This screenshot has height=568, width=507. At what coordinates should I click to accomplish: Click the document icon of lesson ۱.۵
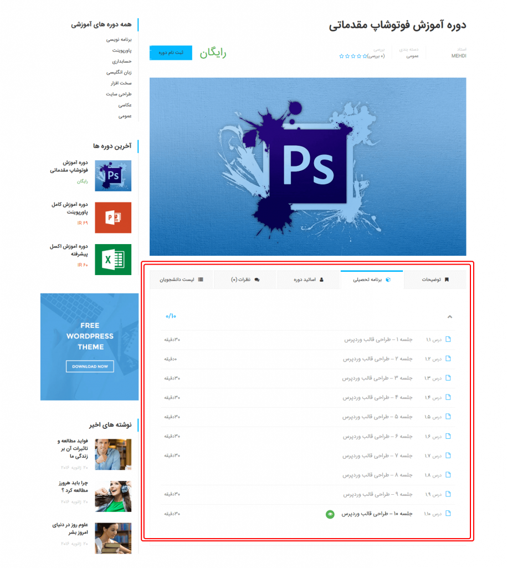pyautogui.click(x=448, y=417)
